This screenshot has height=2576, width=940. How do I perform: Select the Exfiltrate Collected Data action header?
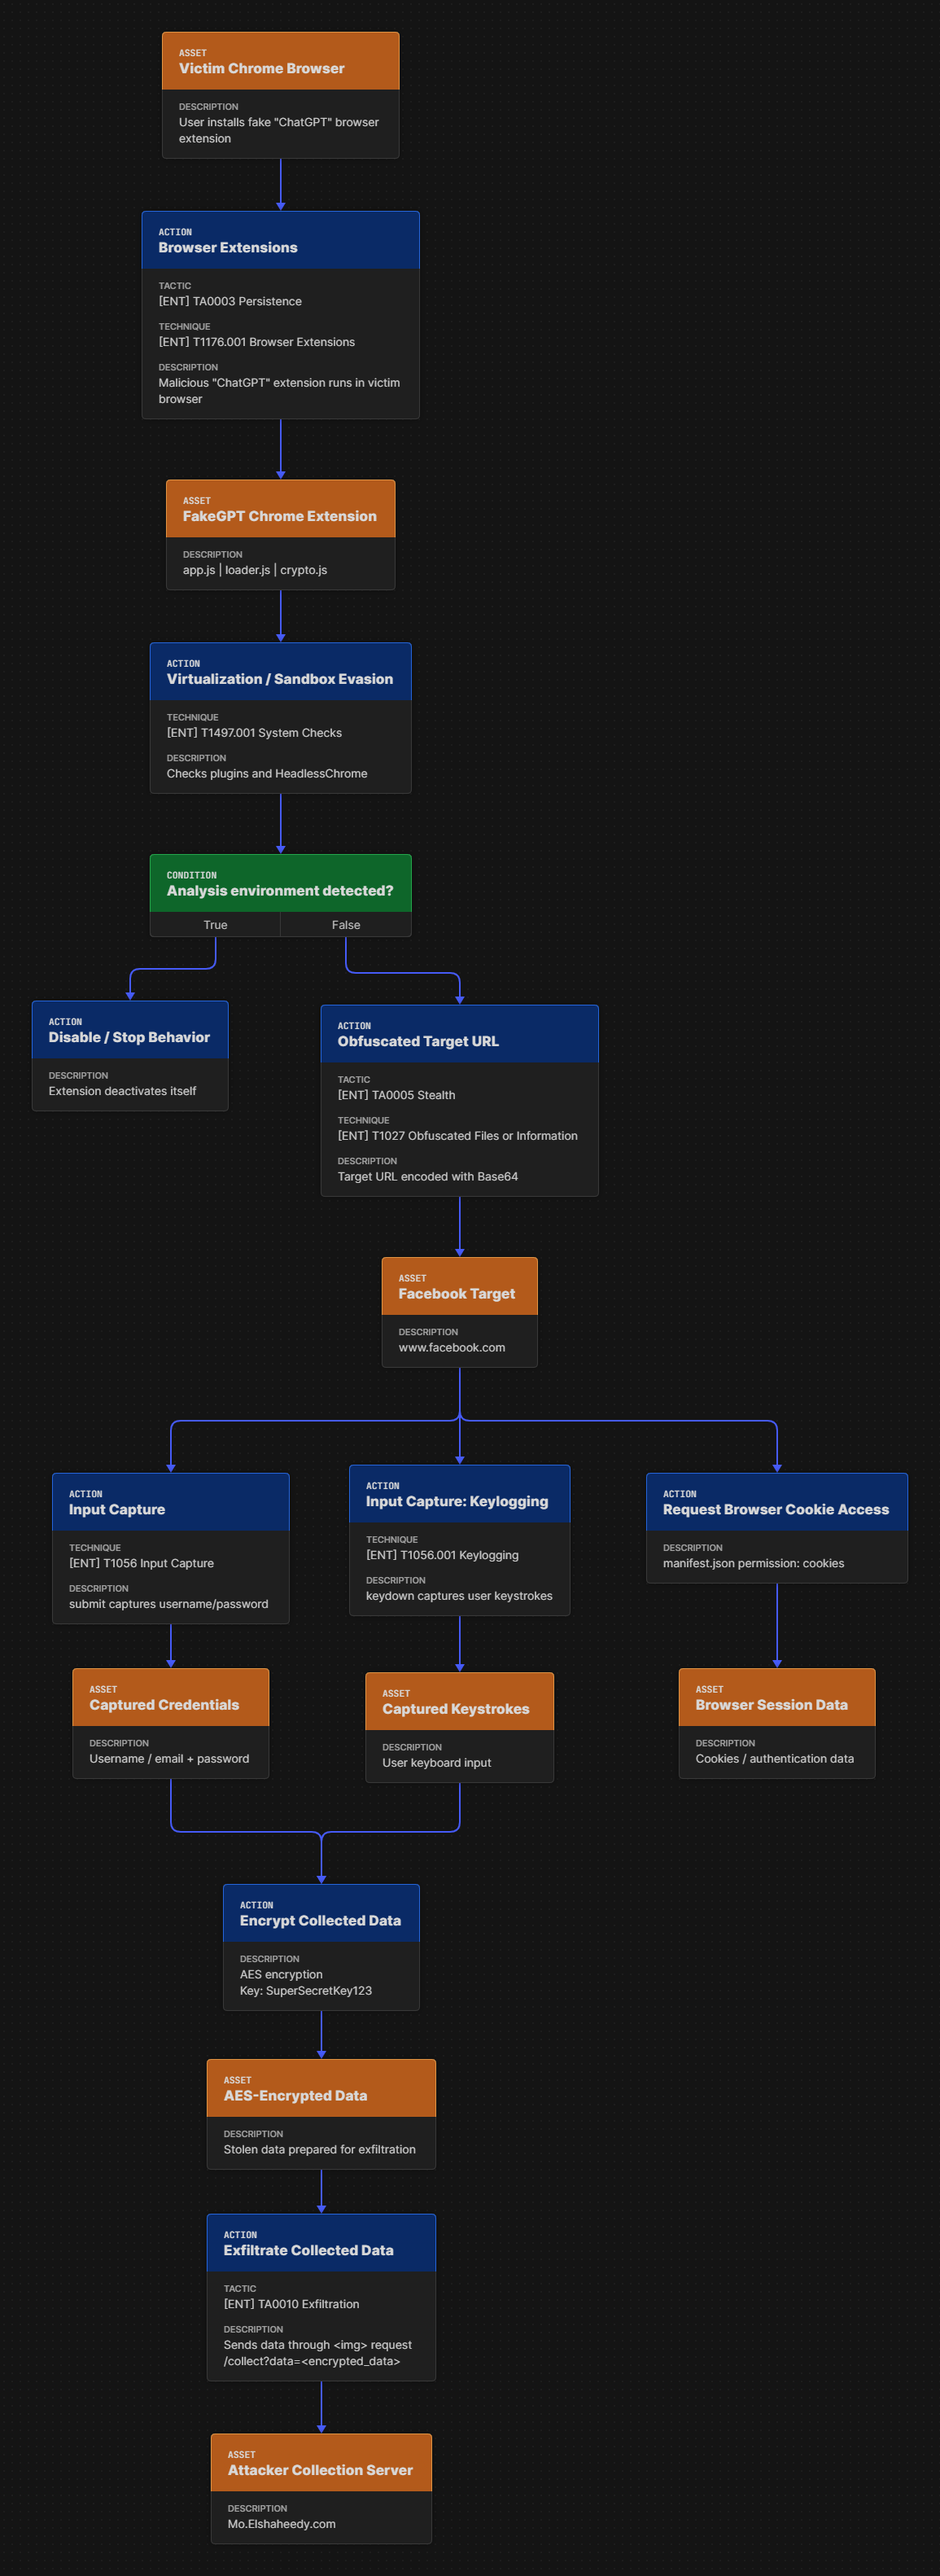321,2243
